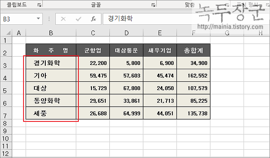The width and height of the screenshot is (270, 158).
Task: Select row 1 header
Action: [6, 40]
